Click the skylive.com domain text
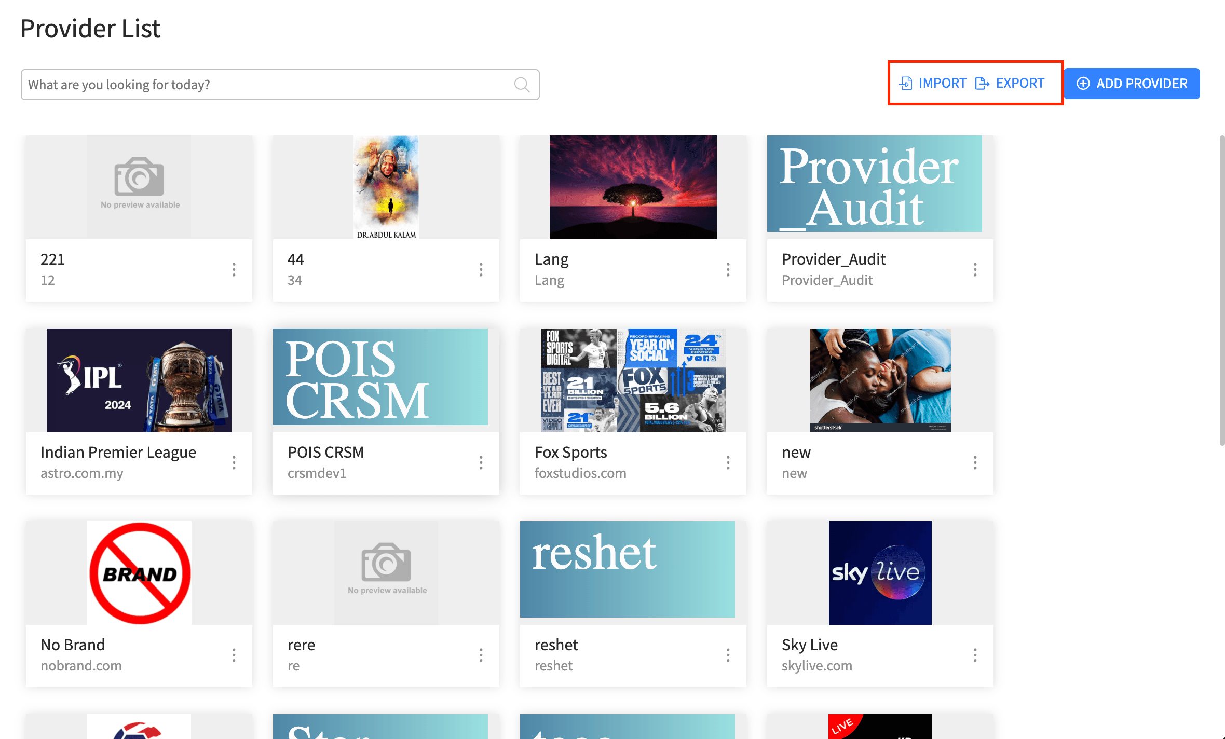1225x739 pixels. (x=817, y=666)
